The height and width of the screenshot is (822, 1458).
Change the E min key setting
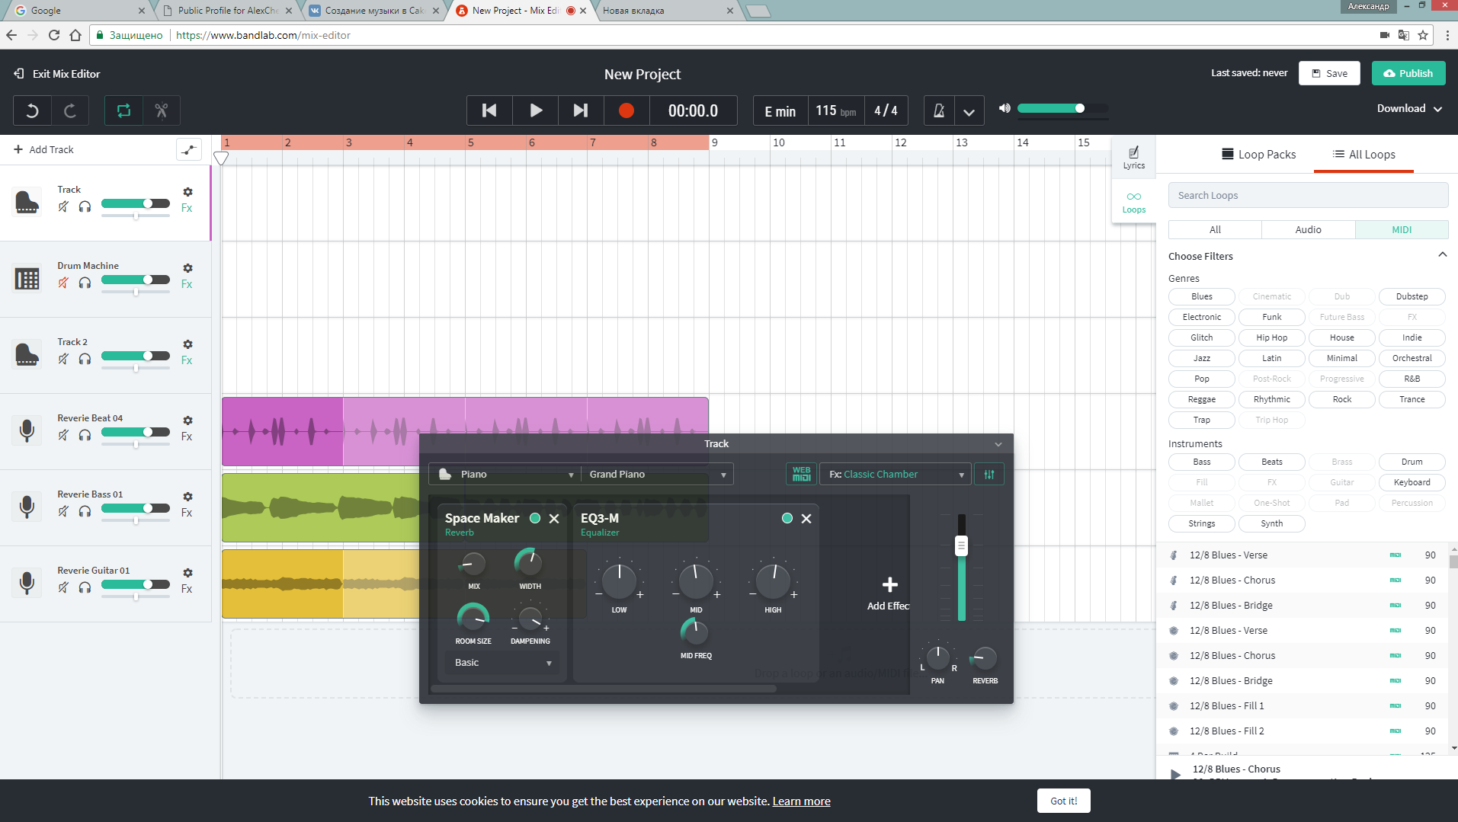tap(780, 111)
